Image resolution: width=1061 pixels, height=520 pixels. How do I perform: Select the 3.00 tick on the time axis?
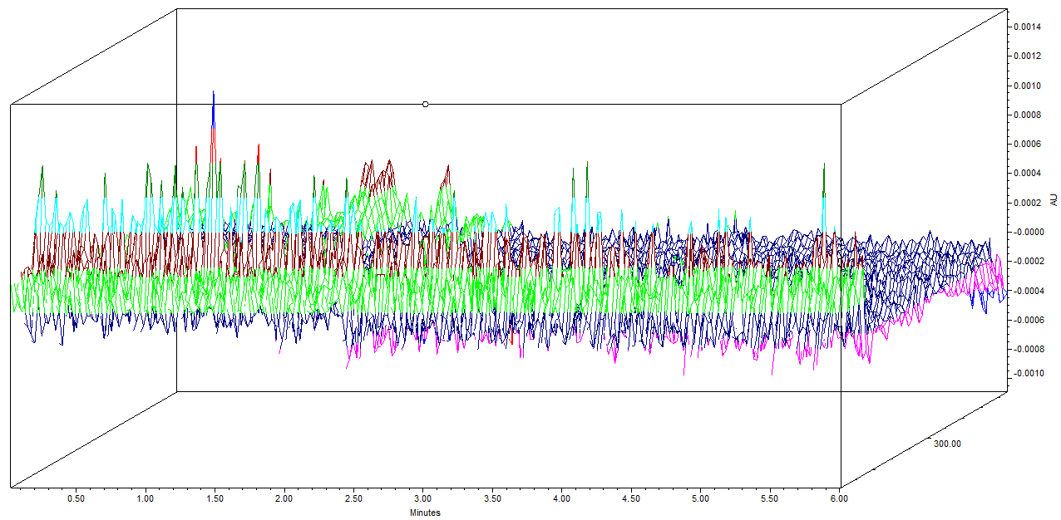[x=422, y=499]
